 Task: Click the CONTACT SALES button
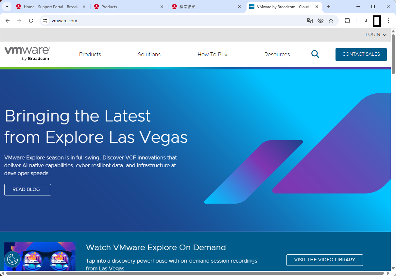(361, 54)
